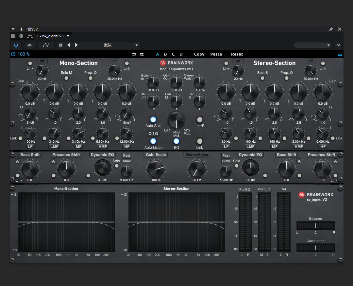Toggle center Link button below L<>R
This screenshot has height=286, width=353.
pyautogui.click(x=200, y=141)
